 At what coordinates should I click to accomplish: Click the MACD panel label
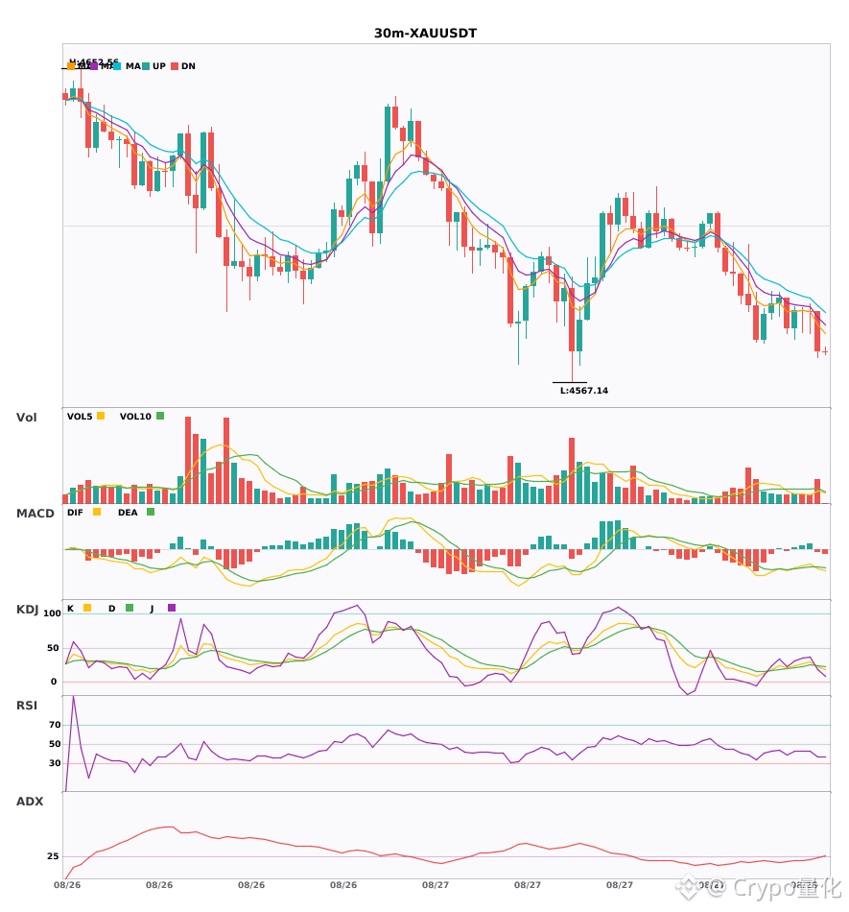pos(35,514)
